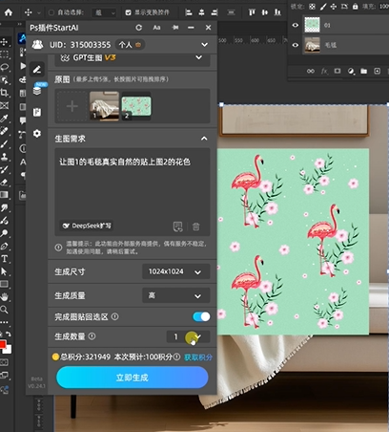Toggle the Auto-Select checkbox
This screenshot has width=389, height=432.
51,12
